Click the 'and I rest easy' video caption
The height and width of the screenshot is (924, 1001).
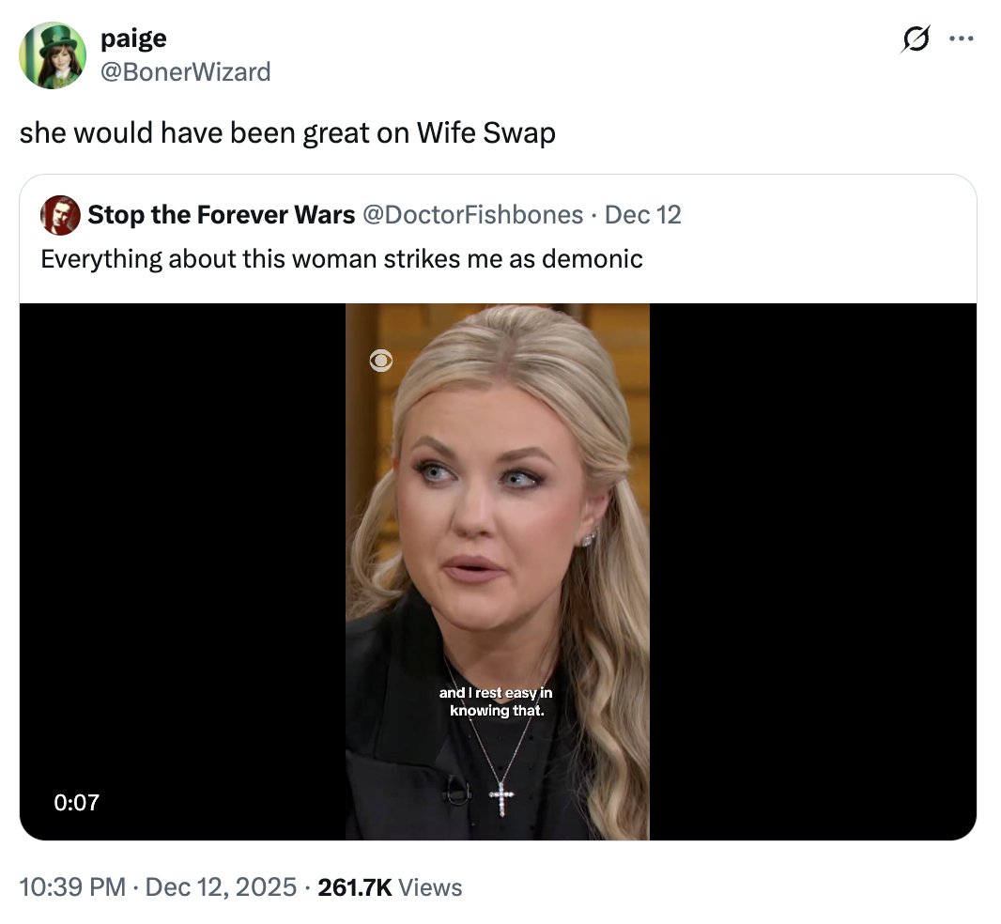[x=497, y=701]
